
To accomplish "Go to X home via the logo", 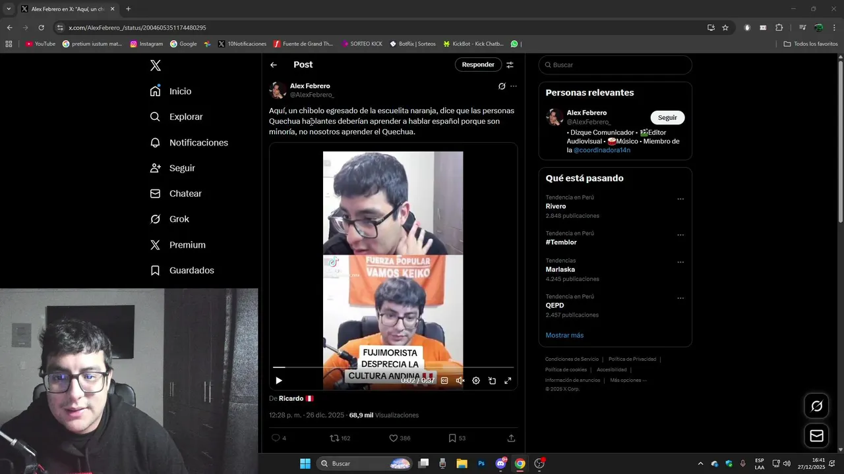I will [x=156, y=65].
